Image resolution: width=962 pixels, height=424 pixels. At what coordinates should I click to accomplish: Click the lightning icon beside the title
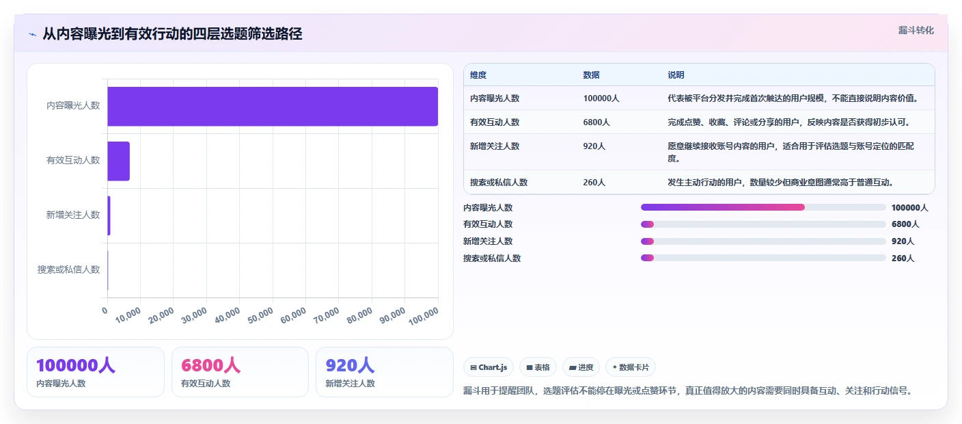32,34
